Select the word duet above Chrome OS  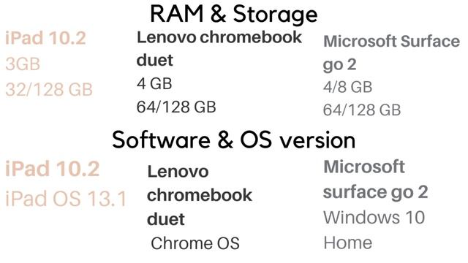point(166,219)
